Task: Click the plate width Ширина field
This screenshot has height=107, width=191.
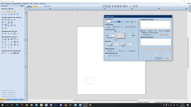Action: (119, 27)
